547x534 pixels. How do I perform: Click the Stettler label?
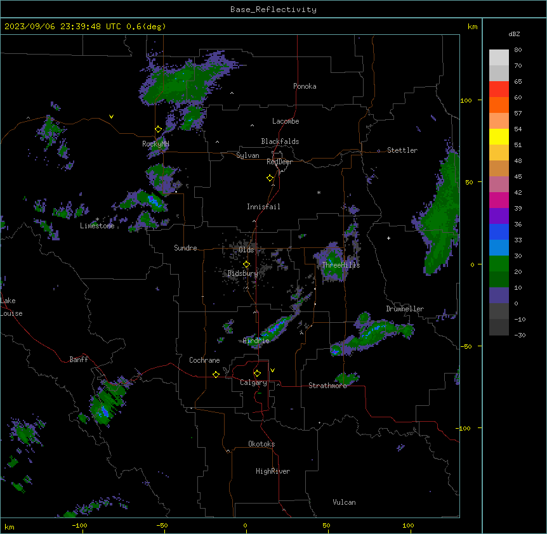[x=402, y=150]
